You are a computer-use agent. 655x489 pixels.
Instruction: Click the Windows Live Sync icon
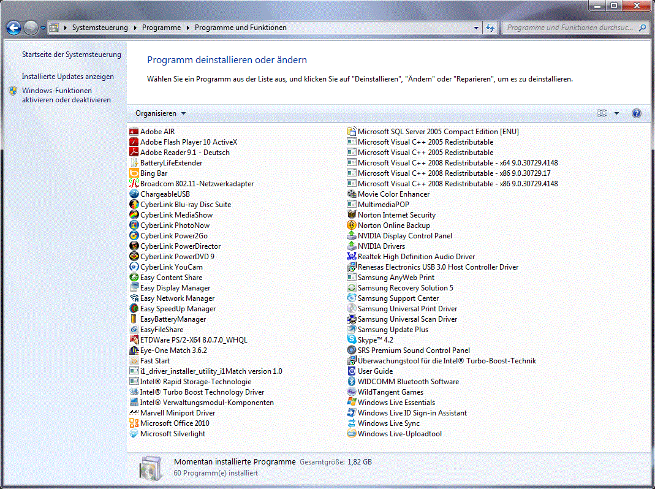(352, 423)
